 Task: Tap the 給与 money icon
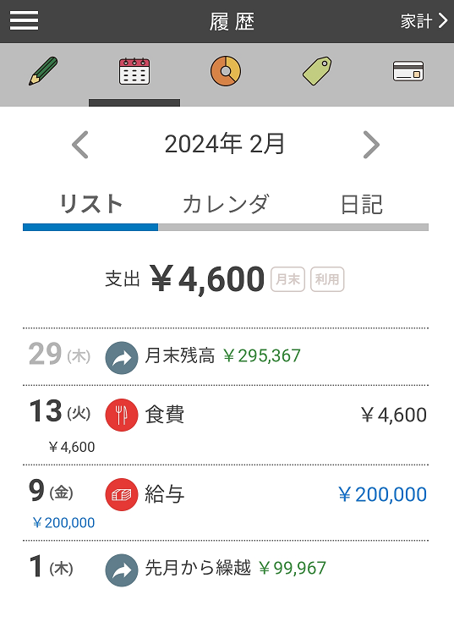(122, 494)
